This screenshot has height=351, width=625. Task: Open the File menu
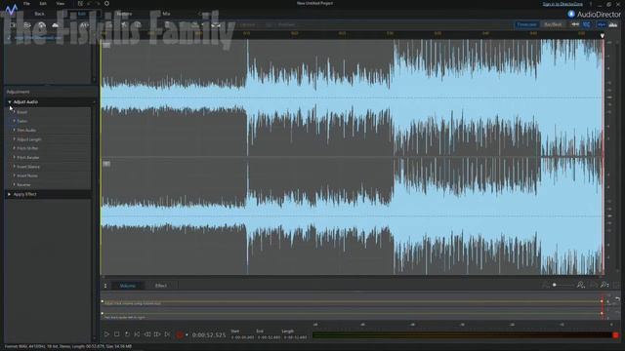[26, 4]
